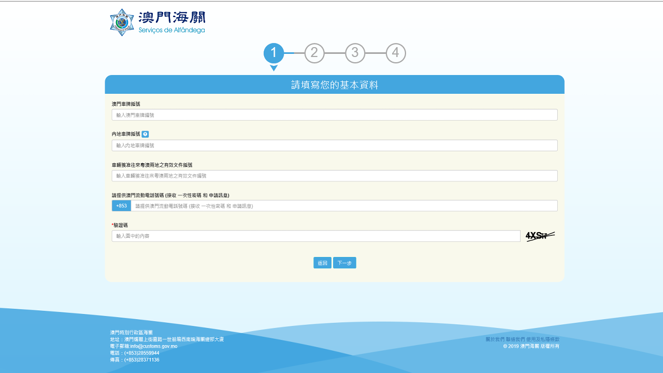Viewport: 663px width, 373px height.
Task: Open the 聯絡我們 footer link
Action: click(x=515, y=339)
